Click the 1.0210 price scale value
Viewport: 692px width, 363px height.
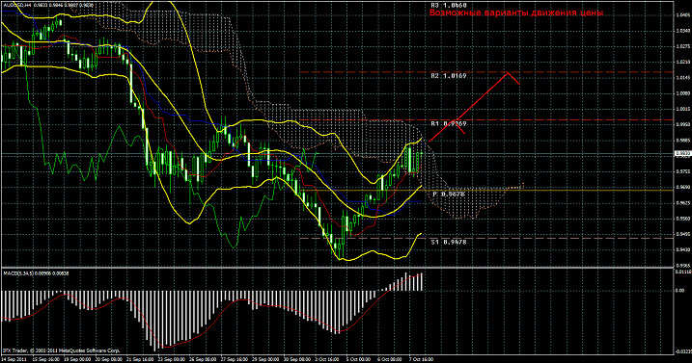[x=683, y=63]
